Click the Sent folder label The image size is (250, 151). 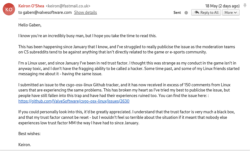coord(177,13)
